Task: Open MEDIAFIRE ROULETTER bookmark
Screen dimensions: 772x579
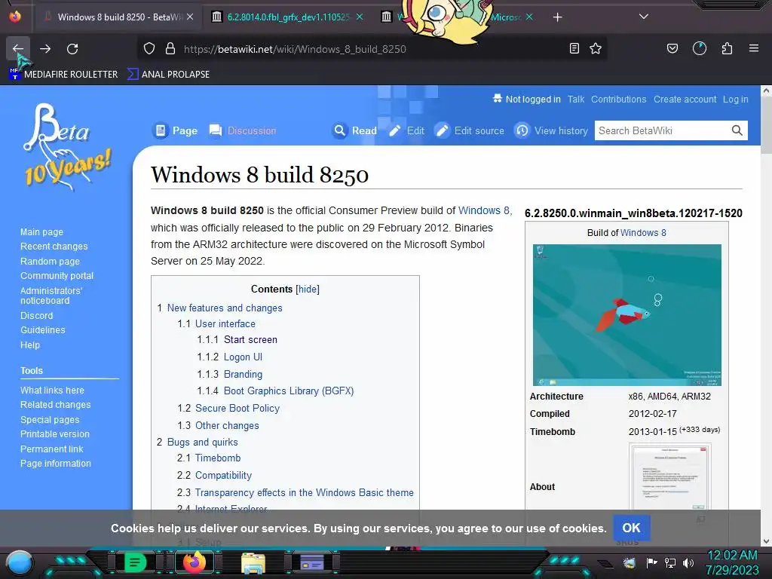Action: coord(63,75)
